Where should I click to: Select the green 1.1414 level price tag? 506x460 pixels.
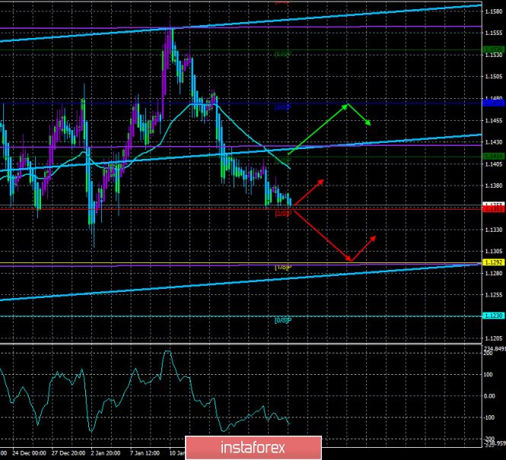pos(494,157)
